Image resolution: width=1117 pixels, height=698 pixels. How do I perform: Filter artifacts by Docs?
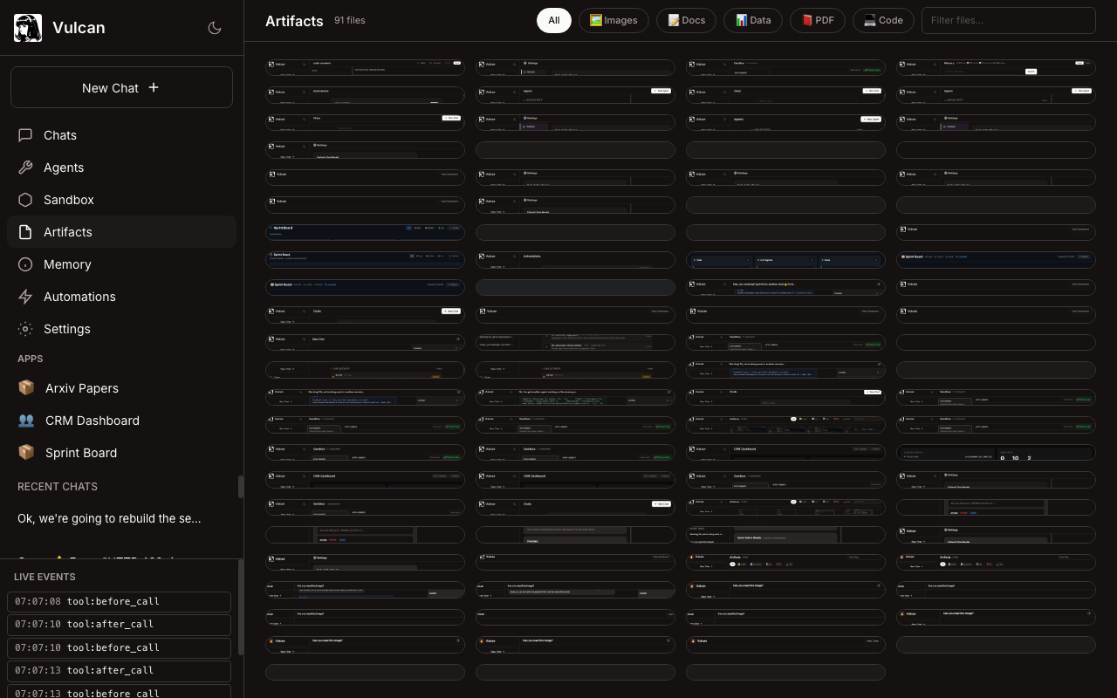coord(686,20)
